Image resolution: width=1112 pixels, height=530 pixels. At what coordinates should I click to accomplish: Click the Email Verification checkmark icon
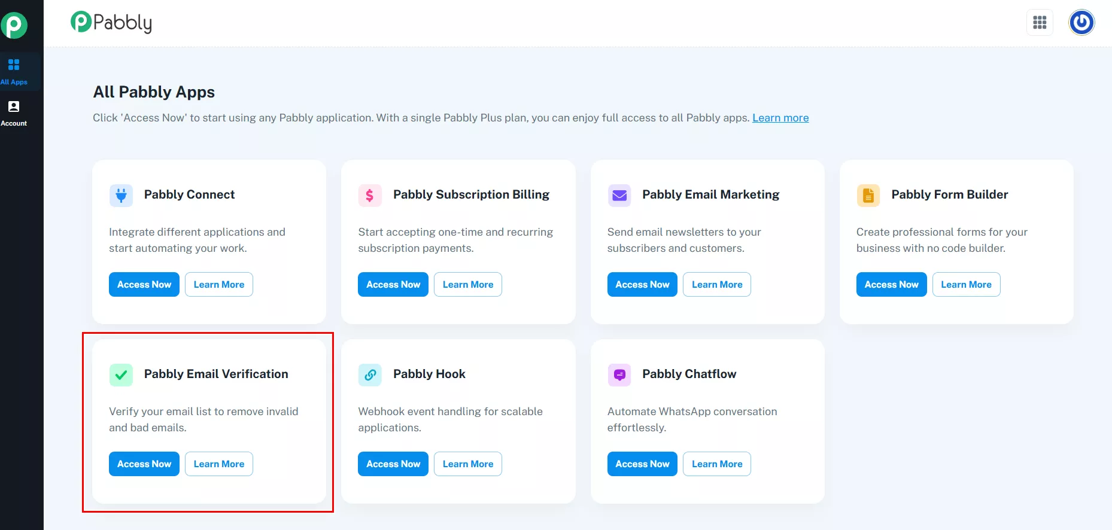[121, 374]
